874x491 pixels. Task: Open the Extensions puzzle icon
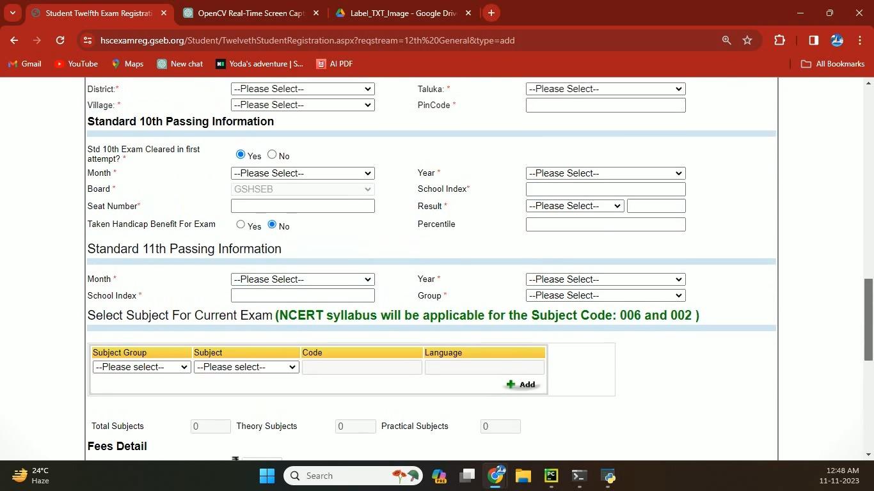coord(779,40)
